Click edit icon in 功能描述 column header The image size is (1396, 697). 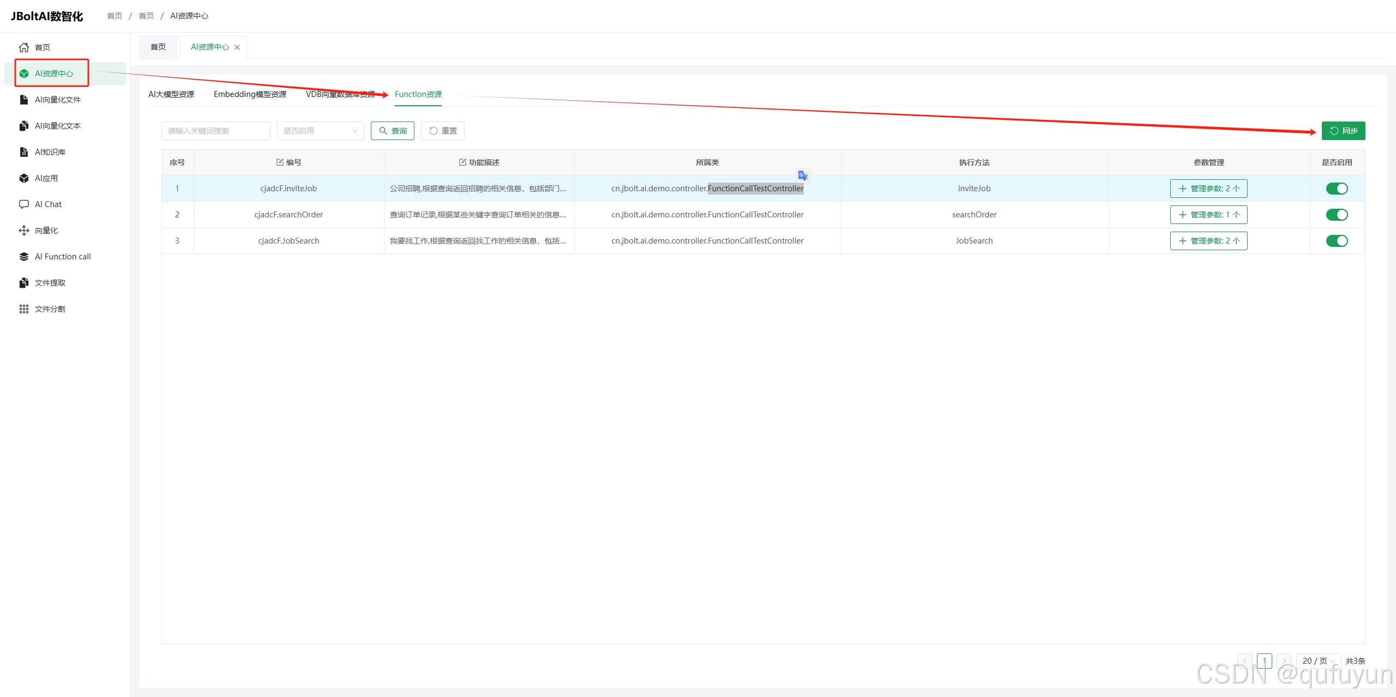462,162
